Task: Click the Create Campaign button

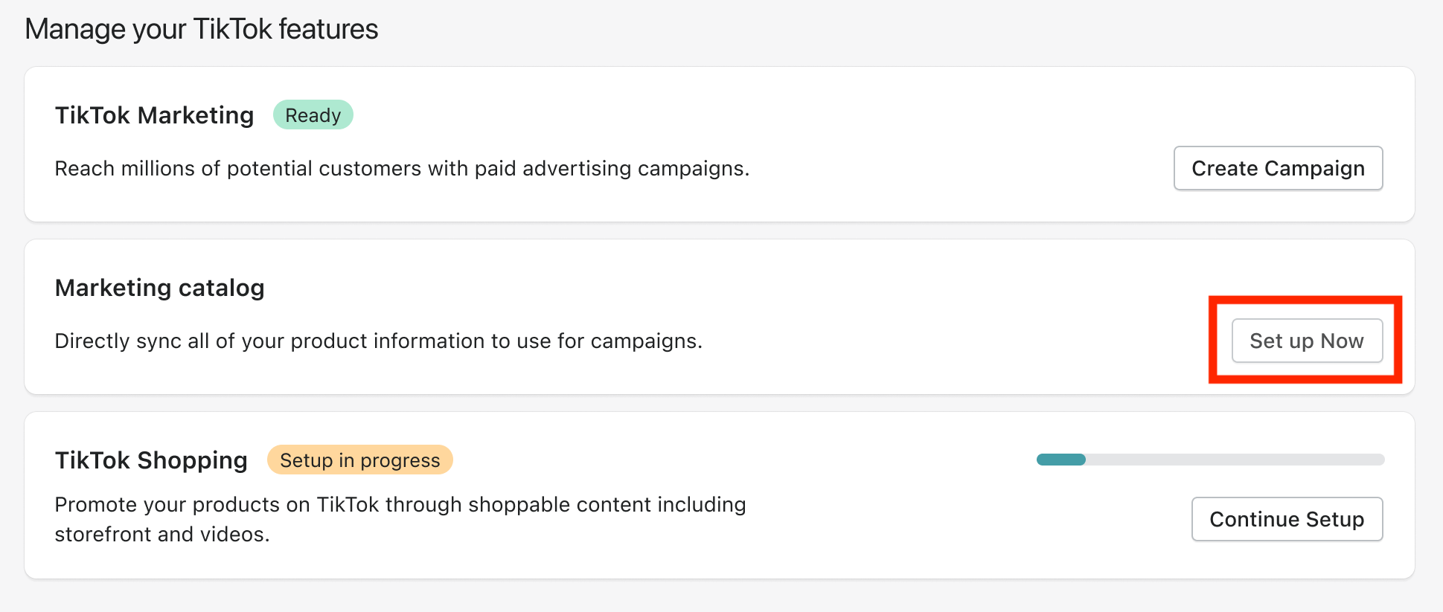Action: (x=1278, y=168)
